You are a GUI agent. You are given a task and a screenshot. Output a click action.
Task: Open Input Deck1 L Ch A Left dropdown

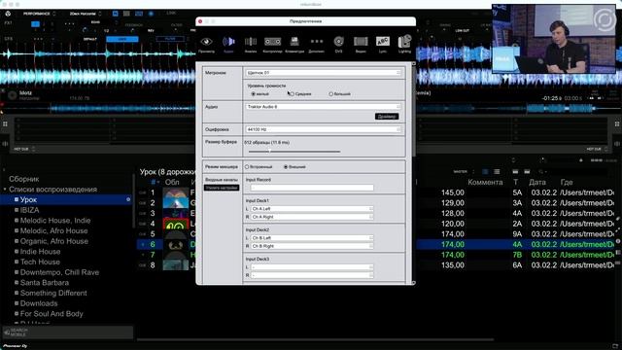312,209
